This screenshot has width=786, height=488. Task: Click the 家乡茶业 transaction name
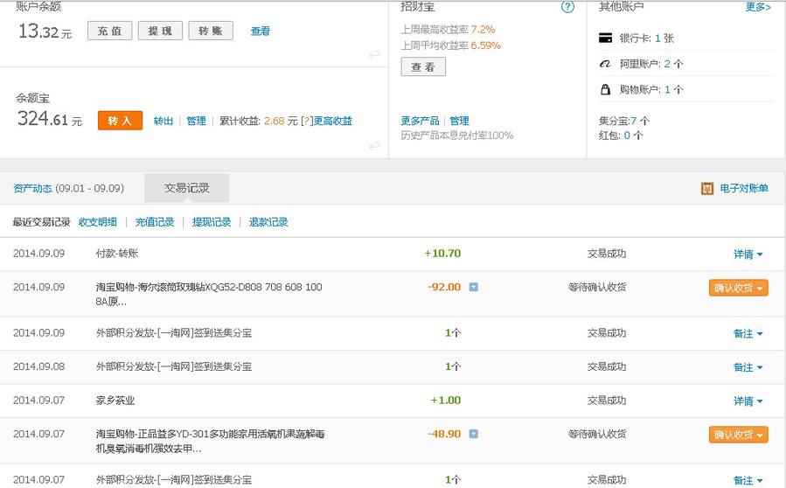(x=115, y=401)
